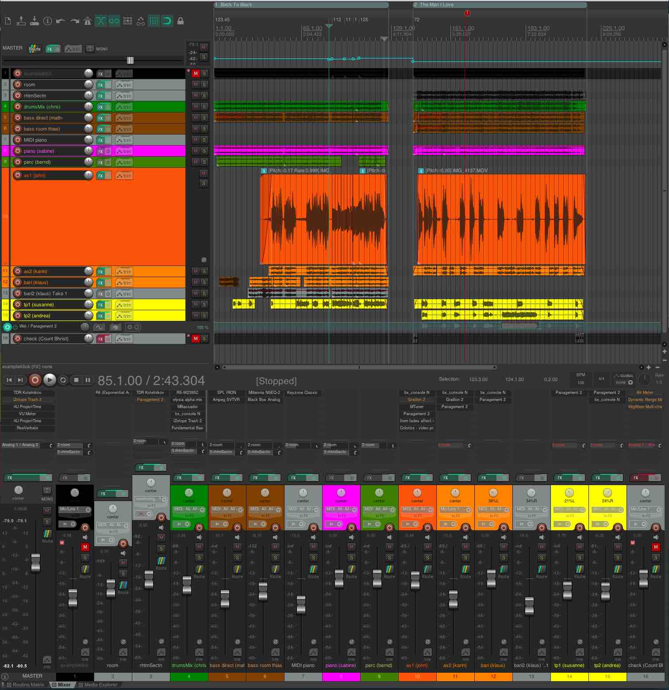Click the master volume slider handle
Viewport: 669px width, 690px height.
(130, 60)
